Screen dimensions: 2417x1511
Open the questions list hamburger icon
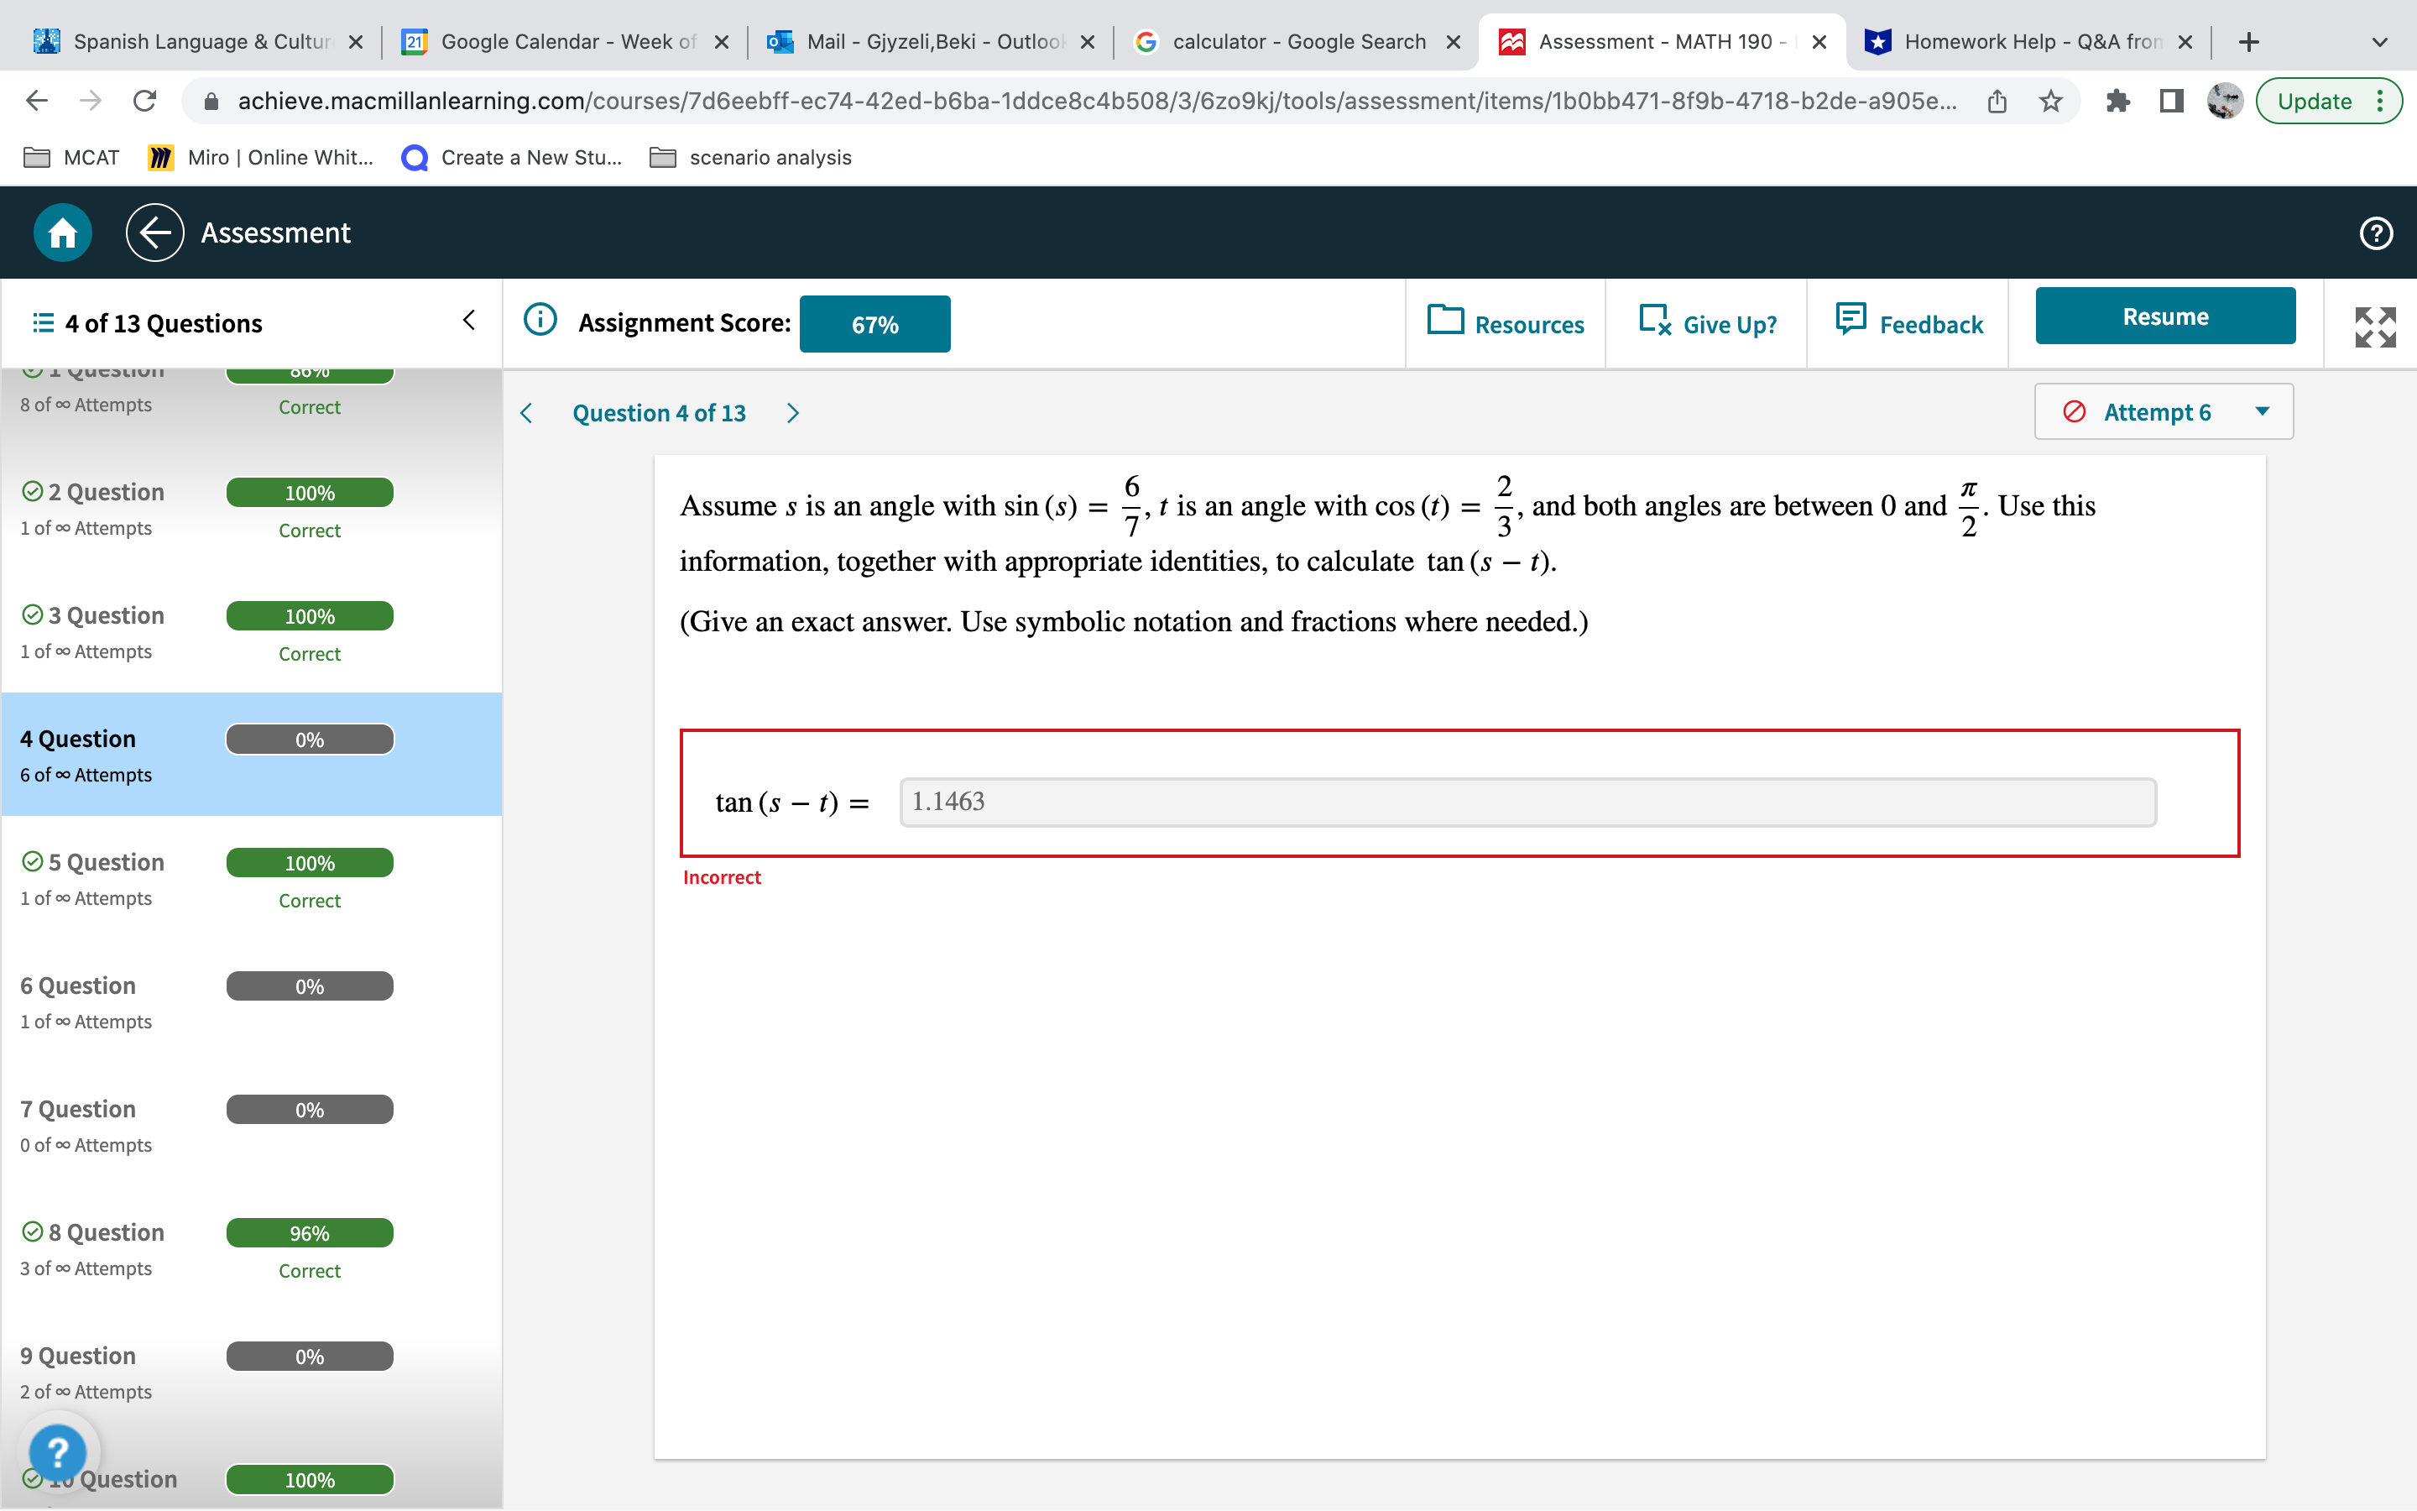pos(42,322)
